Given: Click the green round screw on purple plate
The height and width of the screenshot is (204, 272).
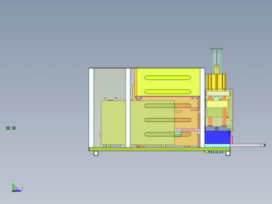Looking at the screenshot, I should 217,129.
